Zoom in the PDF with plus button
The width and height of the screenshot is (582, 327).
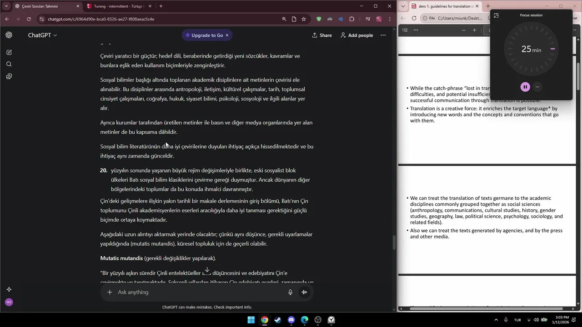coord(474,30)
